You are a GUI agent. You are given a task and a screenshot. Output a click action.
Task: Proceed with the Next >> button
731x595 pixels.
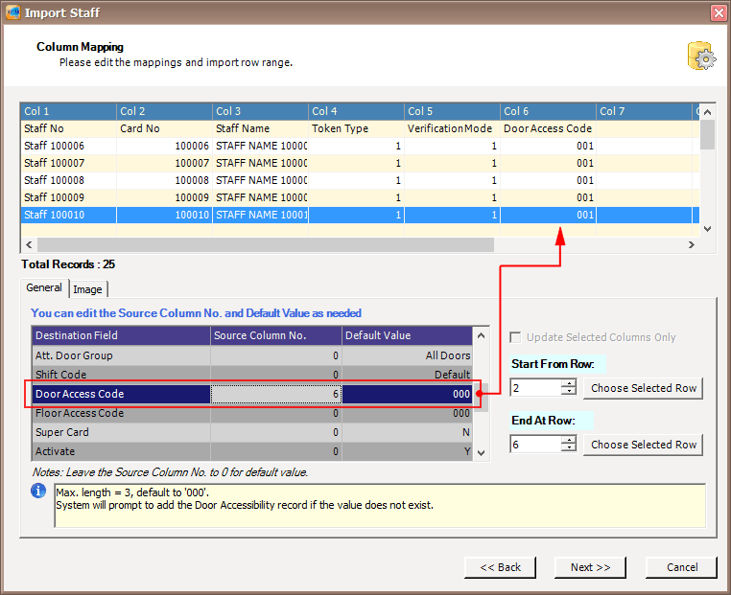[590, 567]
